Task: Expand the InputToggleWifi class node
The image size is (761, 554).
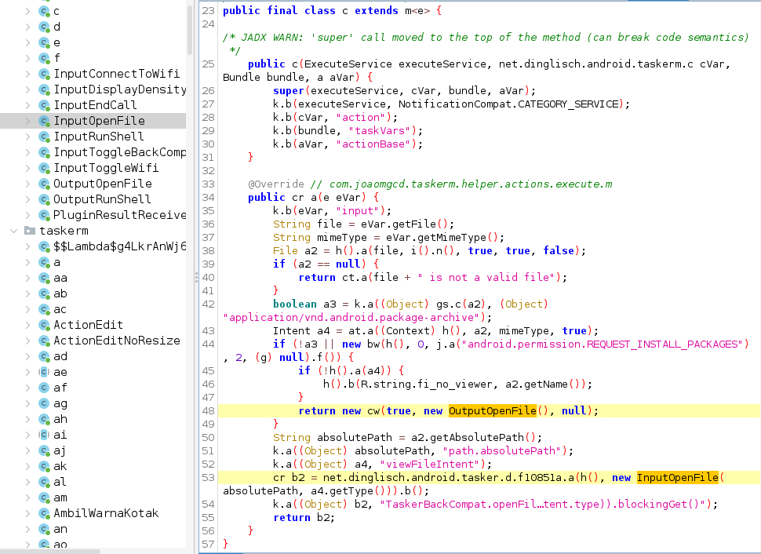Action: tap(27, 168)
